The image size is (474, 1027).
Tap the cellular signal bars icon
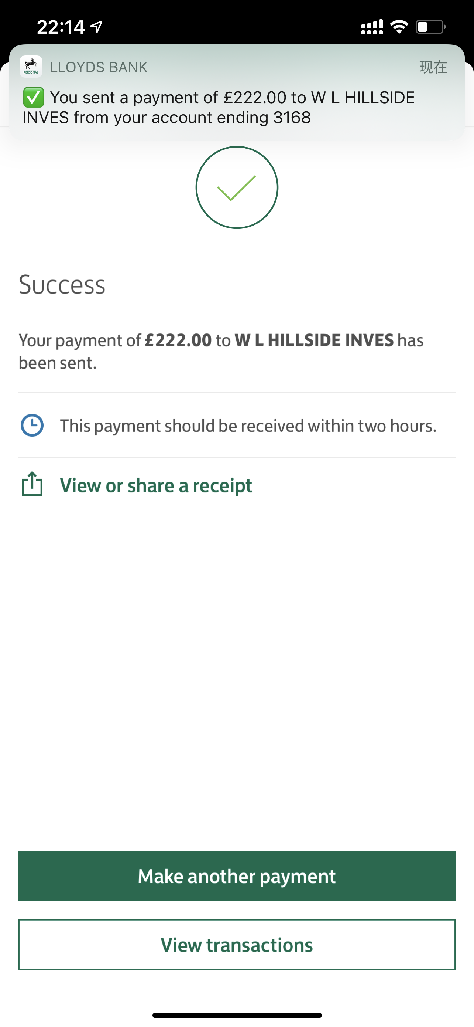click(372, 27)
